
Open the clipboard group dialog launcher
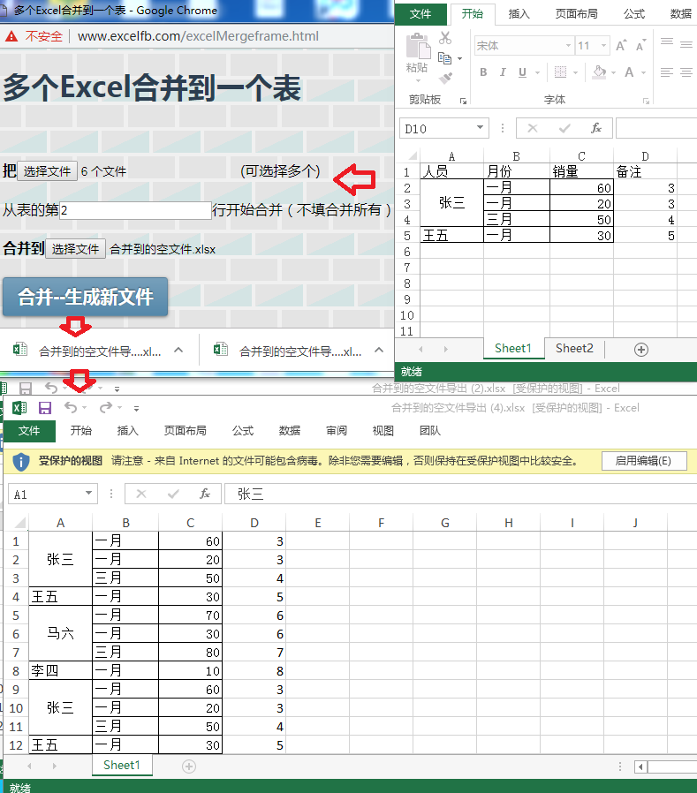coord(463,102)
